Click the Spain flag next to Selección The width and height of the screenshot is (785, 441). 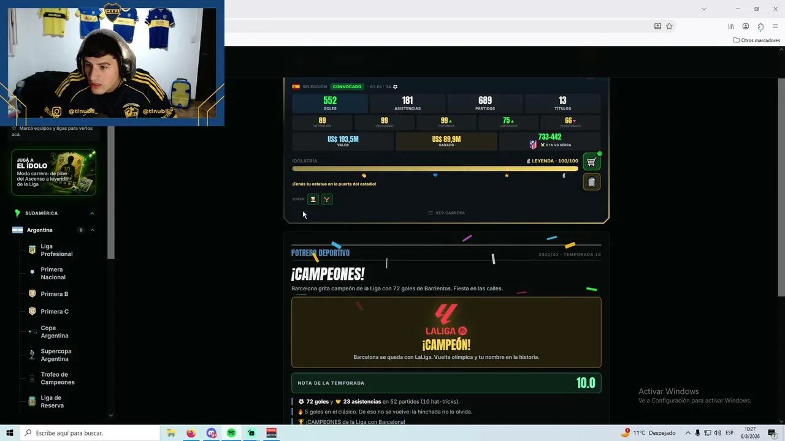point(296,87)
